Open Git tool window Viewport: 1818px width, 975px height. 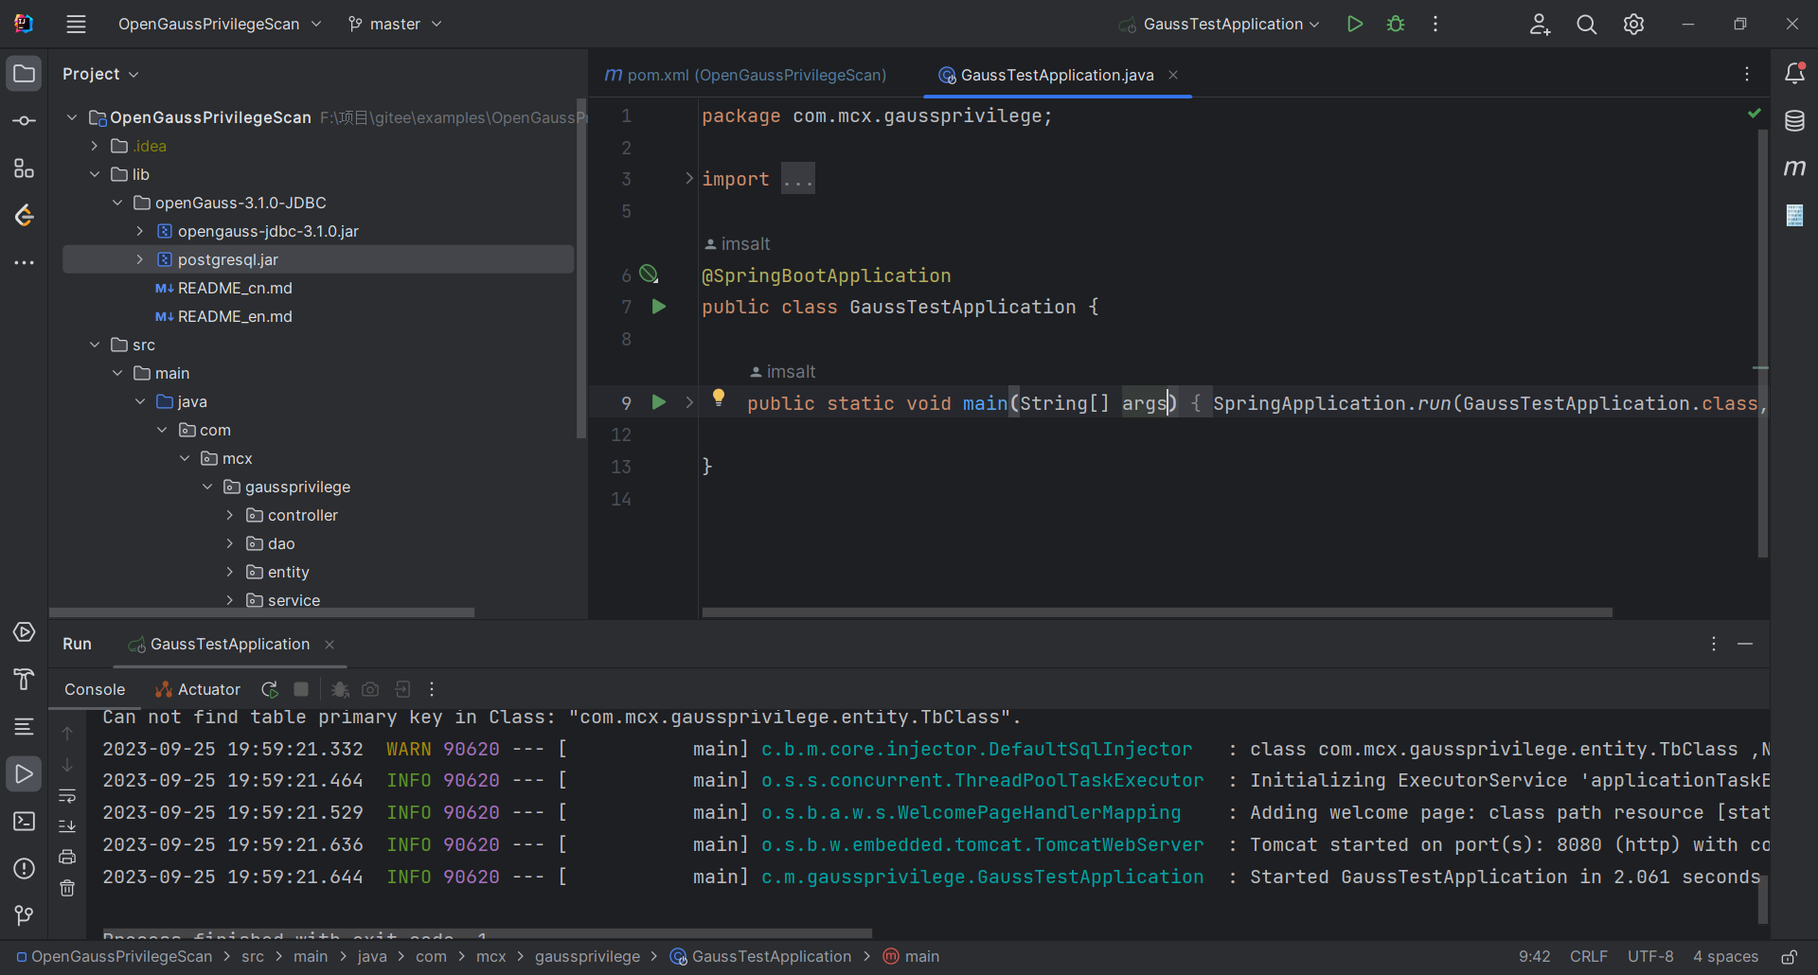[25, 915]
